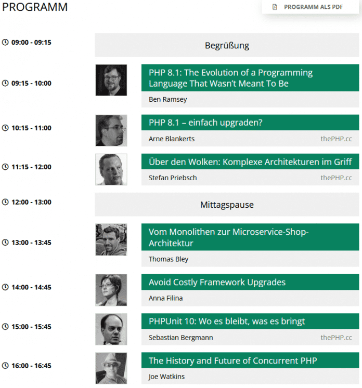Open the Vom Monolithen zur Microservice-Shop talk
362x388 pixels.
coord(228,237)
